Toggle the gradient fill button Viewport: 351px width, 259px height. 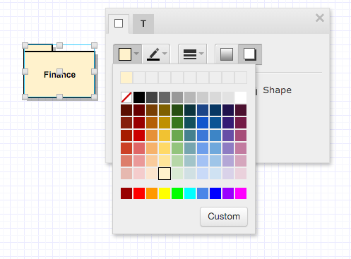click(227, 54)
